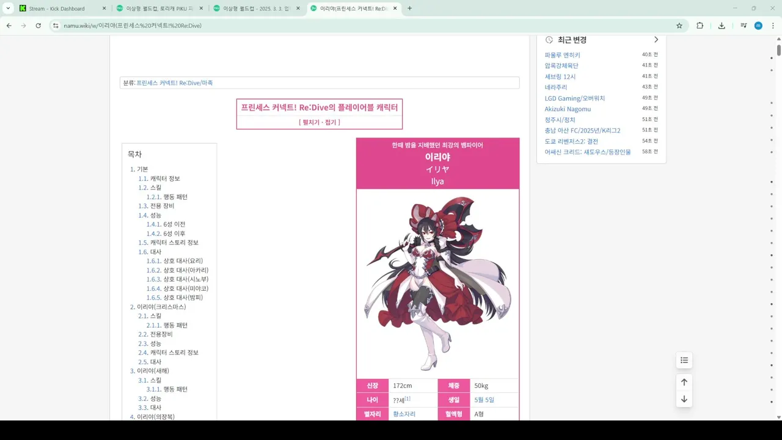Image resolution: width=782 pixels, height=440 pixels.
Task: Expand recent changes chevron arrow
Action: [x=656, y=40]
